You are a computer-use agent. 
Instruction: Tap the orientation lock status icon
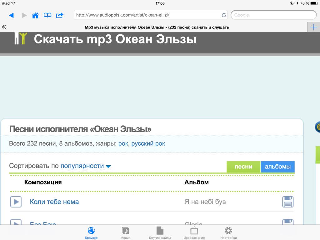(292, 3)
